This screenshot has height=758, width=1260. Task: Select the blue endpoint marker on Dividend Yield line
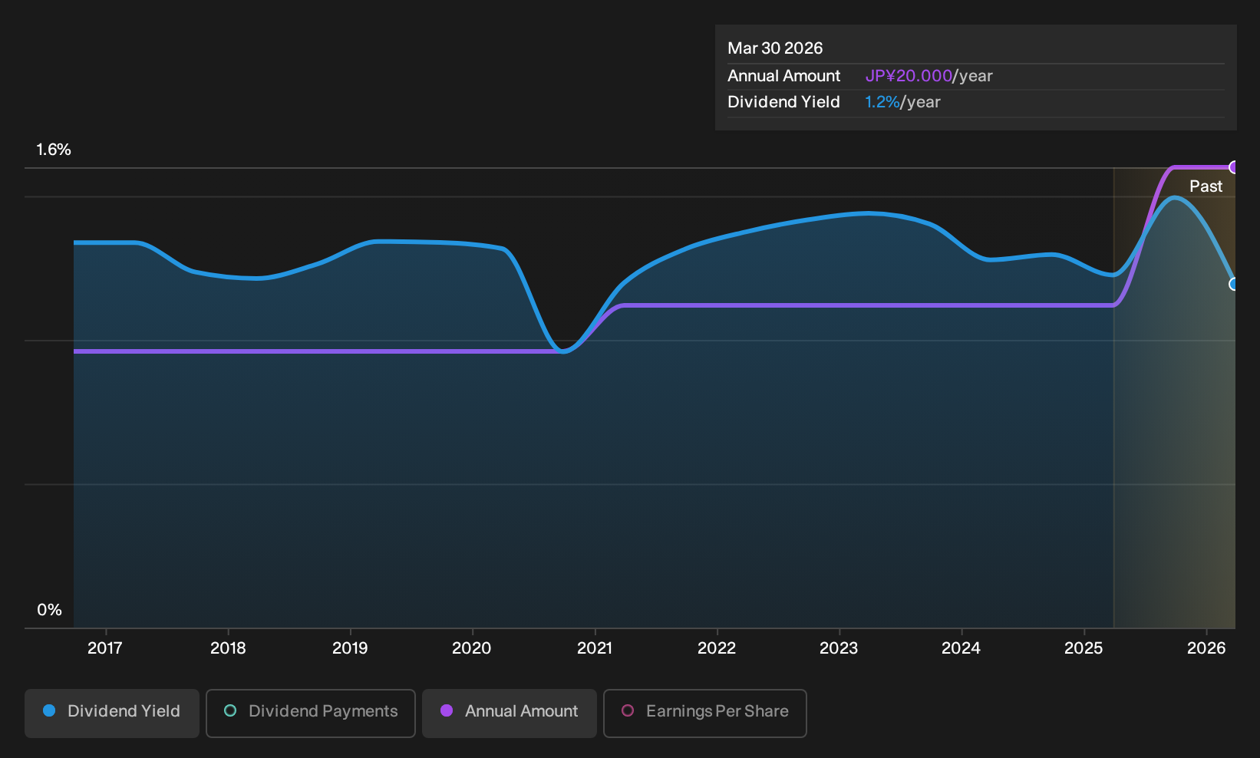[1234, 284]
